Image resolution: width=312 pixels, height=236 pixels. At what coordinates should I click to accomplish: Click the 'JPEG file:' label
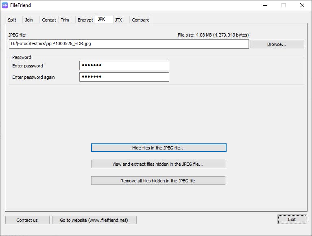point(17,35)
